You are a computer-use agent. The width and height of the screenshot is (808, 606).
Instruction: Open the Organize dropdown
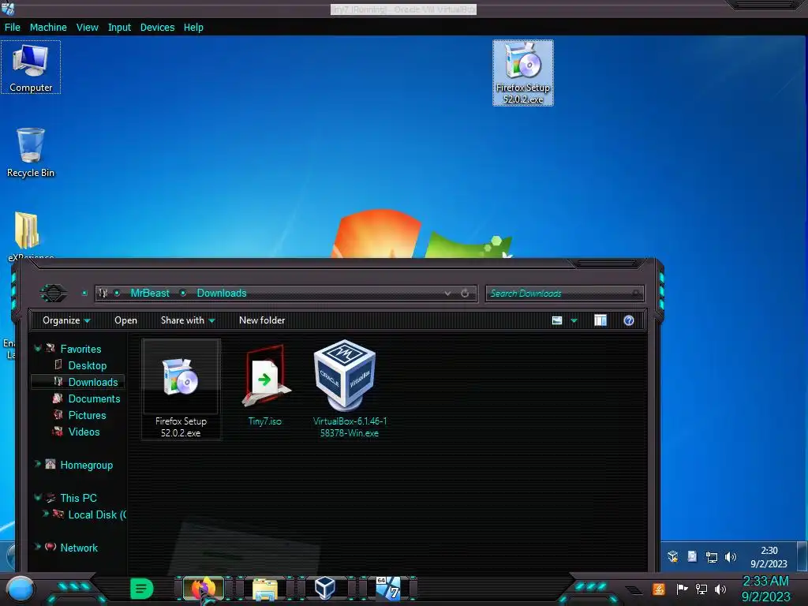tap(66, 320)
